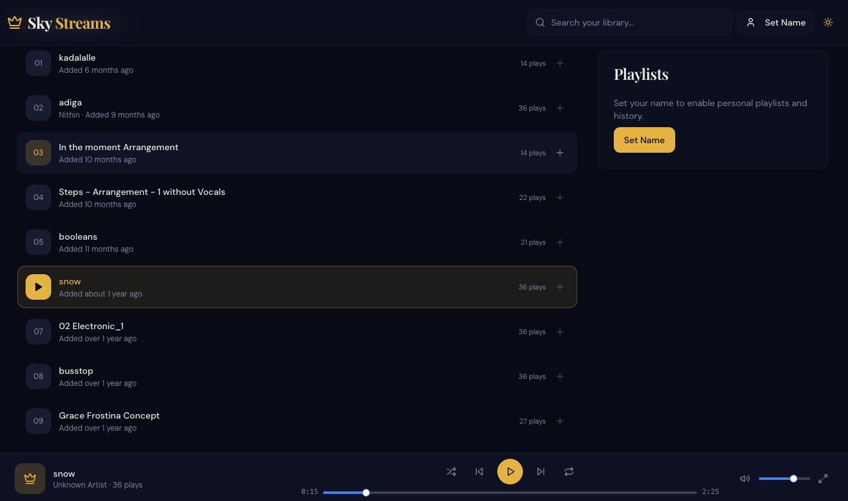
Task: Add busstop to a playlist
Action: [x=560, y=376]
